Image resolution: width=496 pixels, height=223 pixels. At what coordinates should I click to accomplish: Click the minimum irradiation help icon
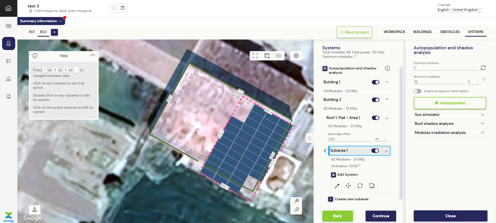click(484, 79)
